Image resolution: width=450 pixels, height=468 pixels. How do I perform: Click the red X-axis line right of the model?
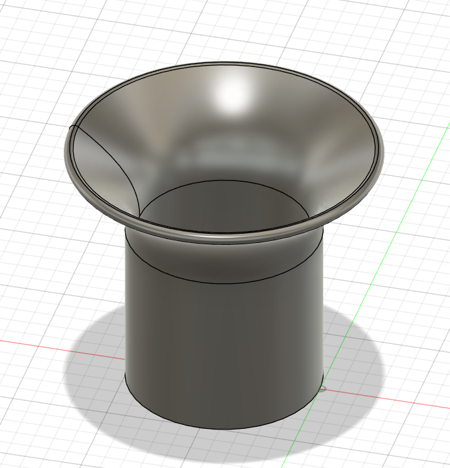[398, 399]
